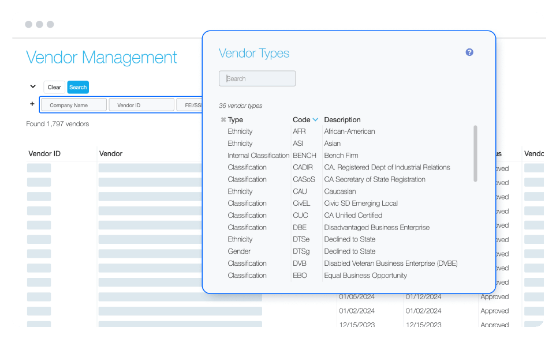Viewport: 556px width, 339px height.
Task: Add another search filter with the plus icon
Action: tap(32, 104)
